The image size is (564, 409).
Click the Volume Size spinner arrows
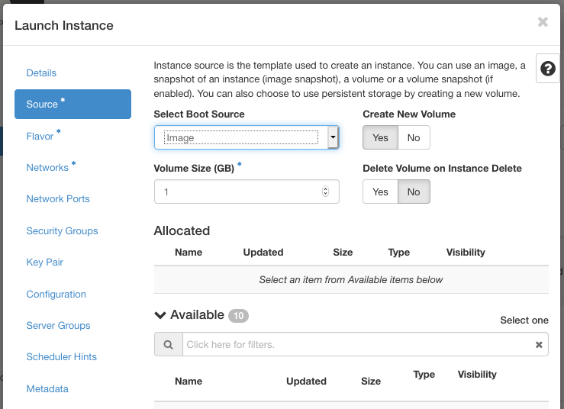coord(326,192)
